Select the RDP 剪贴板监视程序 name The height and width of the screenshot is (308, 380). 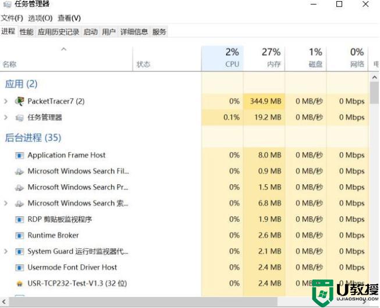[x=59, y=219]
